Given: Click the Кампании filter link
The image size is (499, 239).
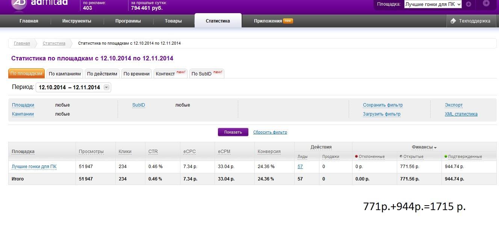Looking at the screenshot, I should pos(23,114).
